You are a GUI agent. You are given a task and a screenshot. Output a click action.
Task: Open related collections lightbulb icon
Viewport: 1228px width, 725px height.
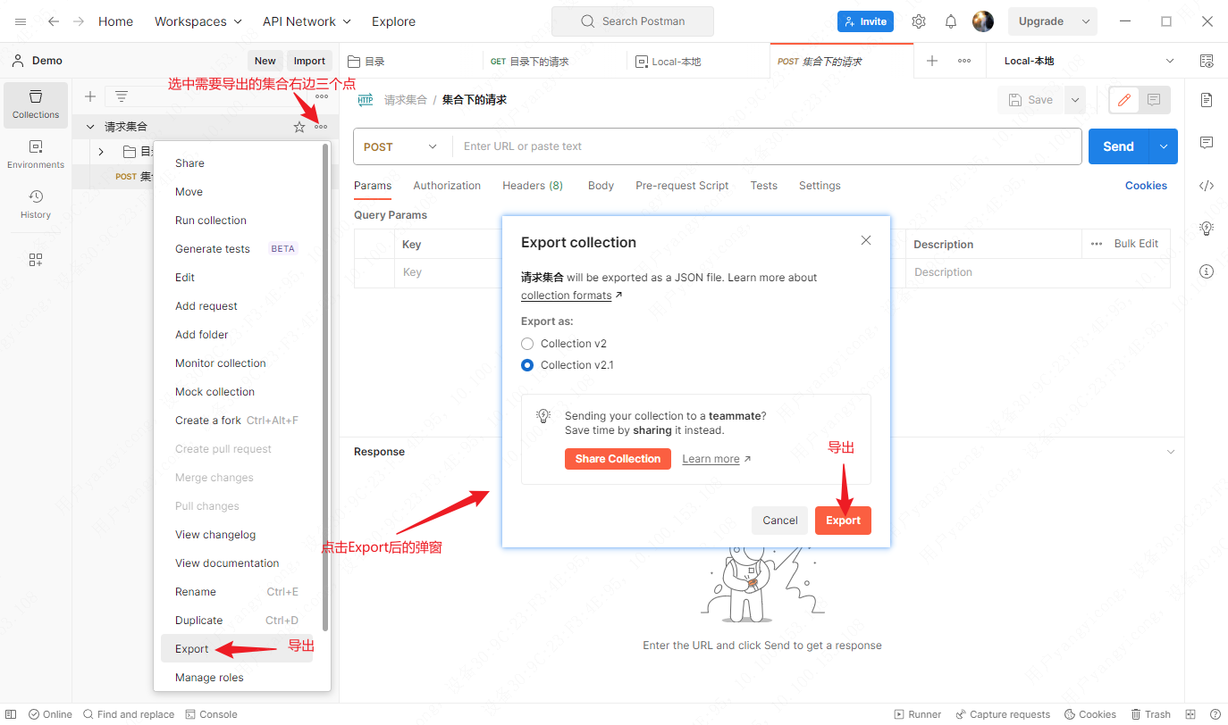[1207, 229]
